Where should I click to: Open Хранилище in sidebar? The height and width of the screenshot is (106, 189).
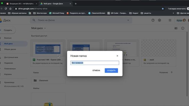tap(9, 82)
